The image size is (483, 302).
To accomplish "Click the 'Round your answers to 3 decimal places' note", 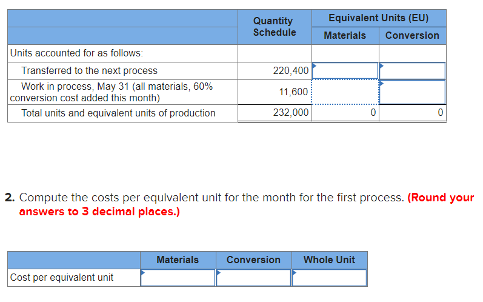I will coord(247,204).
